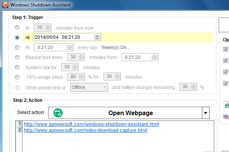The image size is (229, 152).
Task: Tick the topmost checkbox in the right-side panel
Action: click(x=226, y=49)
